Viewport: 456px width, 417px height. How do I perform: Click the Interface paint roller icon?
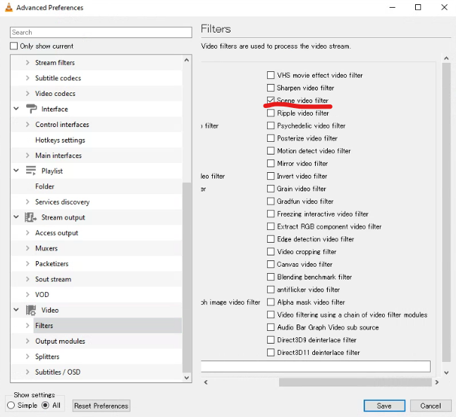[x=31, y=109]
